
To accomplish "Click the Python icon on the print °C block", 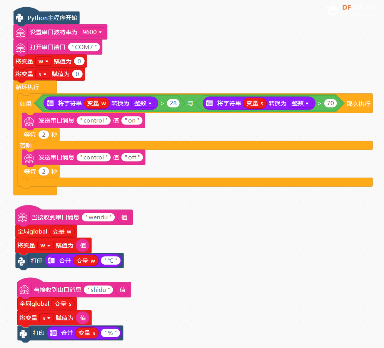I will pyautogui.click(x=22, y=261).
